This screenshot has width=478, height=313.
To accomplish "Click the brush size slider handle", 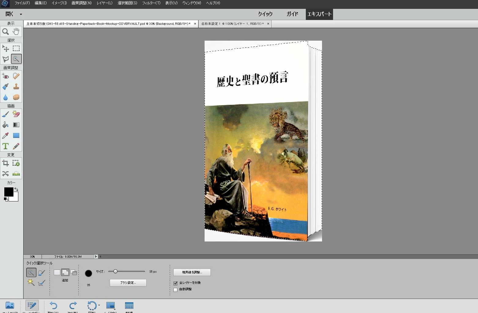I will (115, 271).
